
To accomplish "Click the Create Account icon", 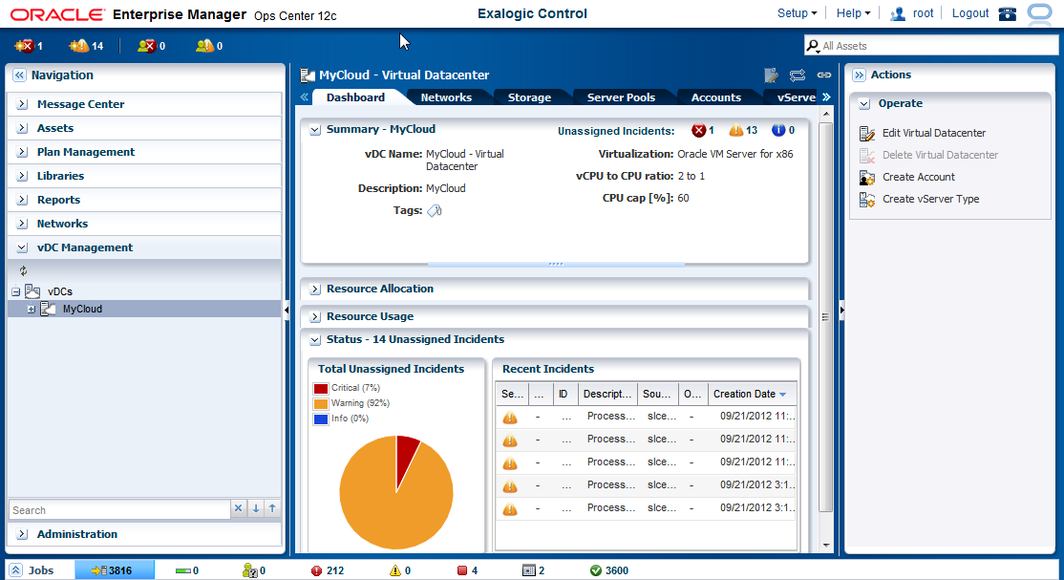I will tap(866, 178).
